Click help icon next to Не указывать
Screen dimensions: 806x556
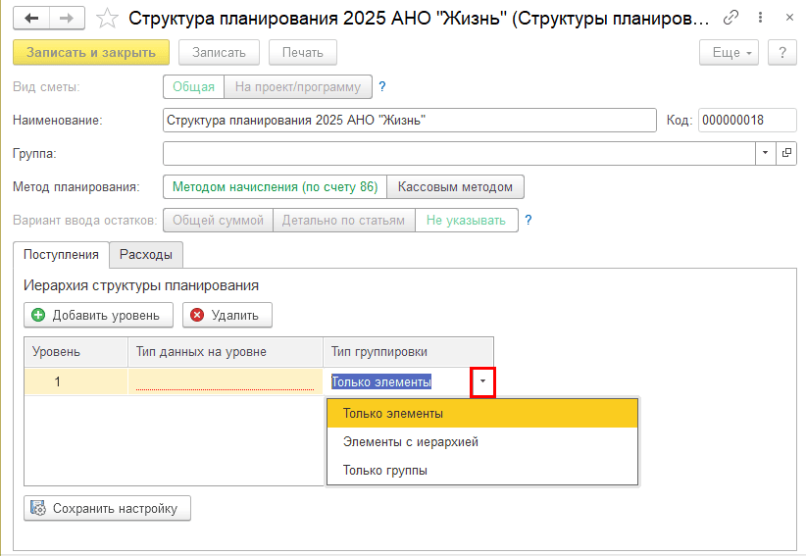pyautogui.click(x=528, y=220)
